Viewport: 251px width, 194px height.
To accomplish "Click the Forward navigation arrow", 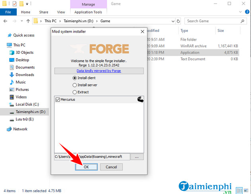I will (x=14, y=21).
